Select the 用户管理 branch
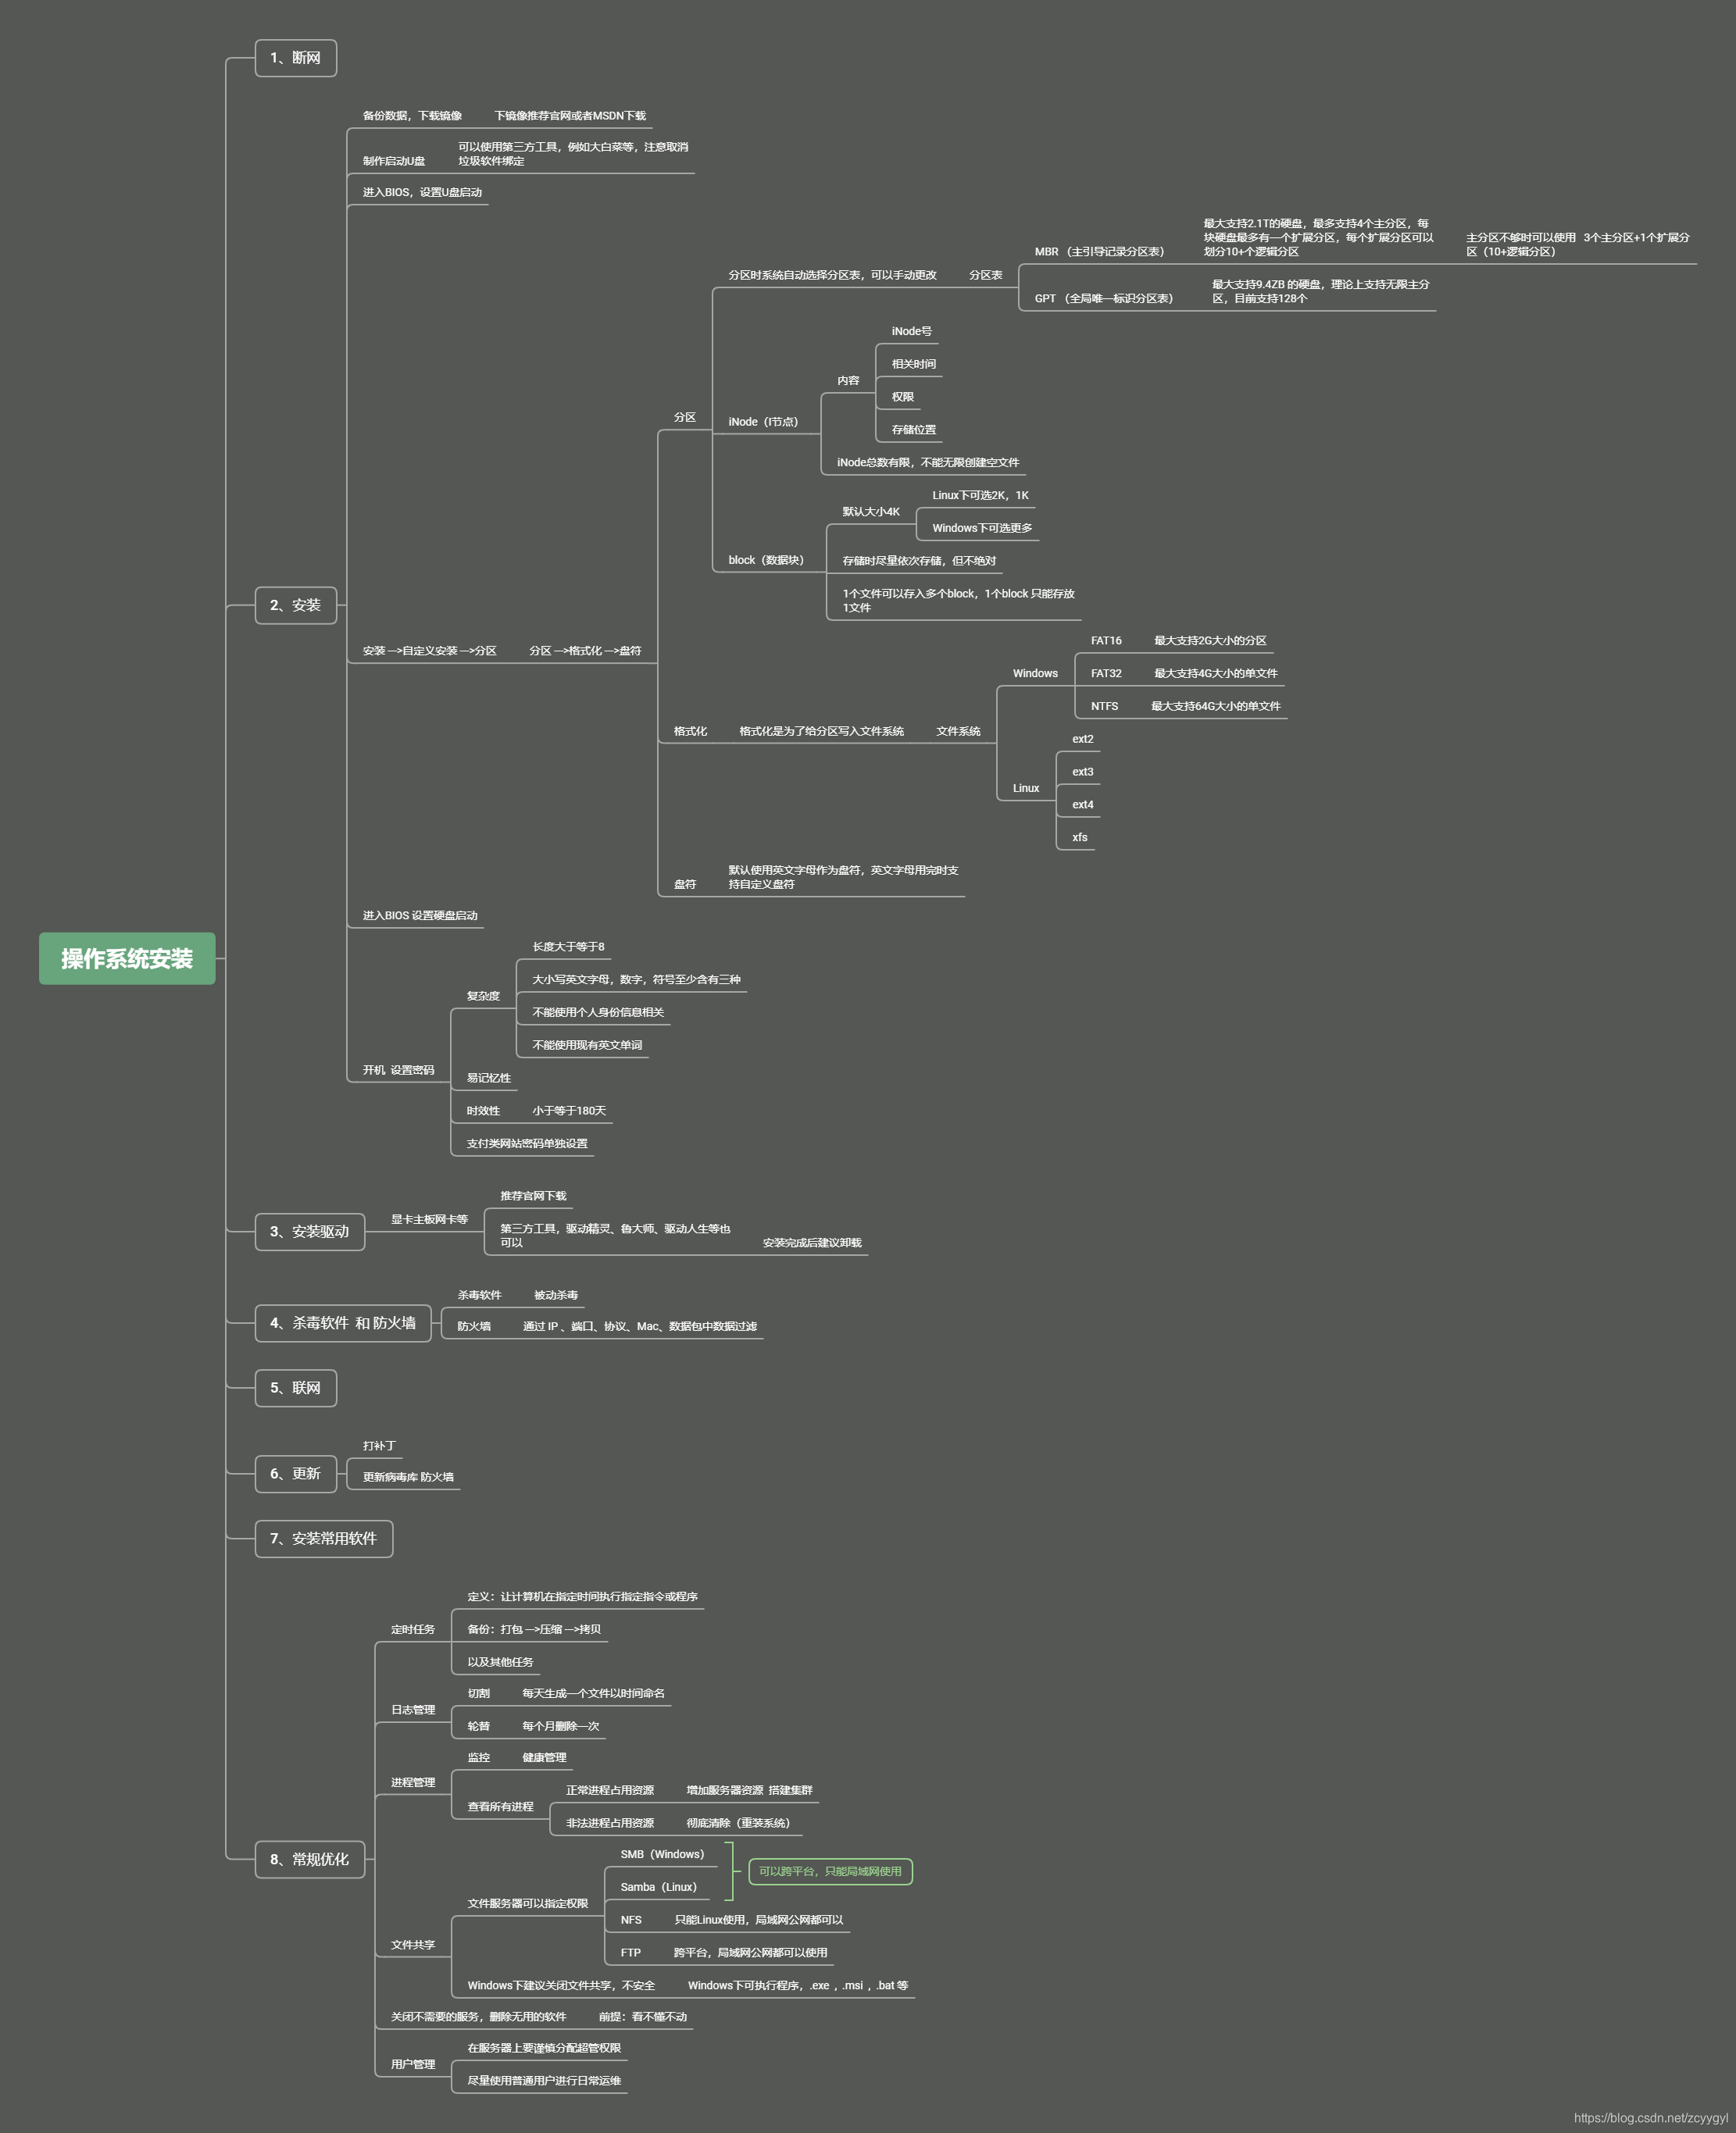The image size is (1736, 2133). pos(412,2064)
